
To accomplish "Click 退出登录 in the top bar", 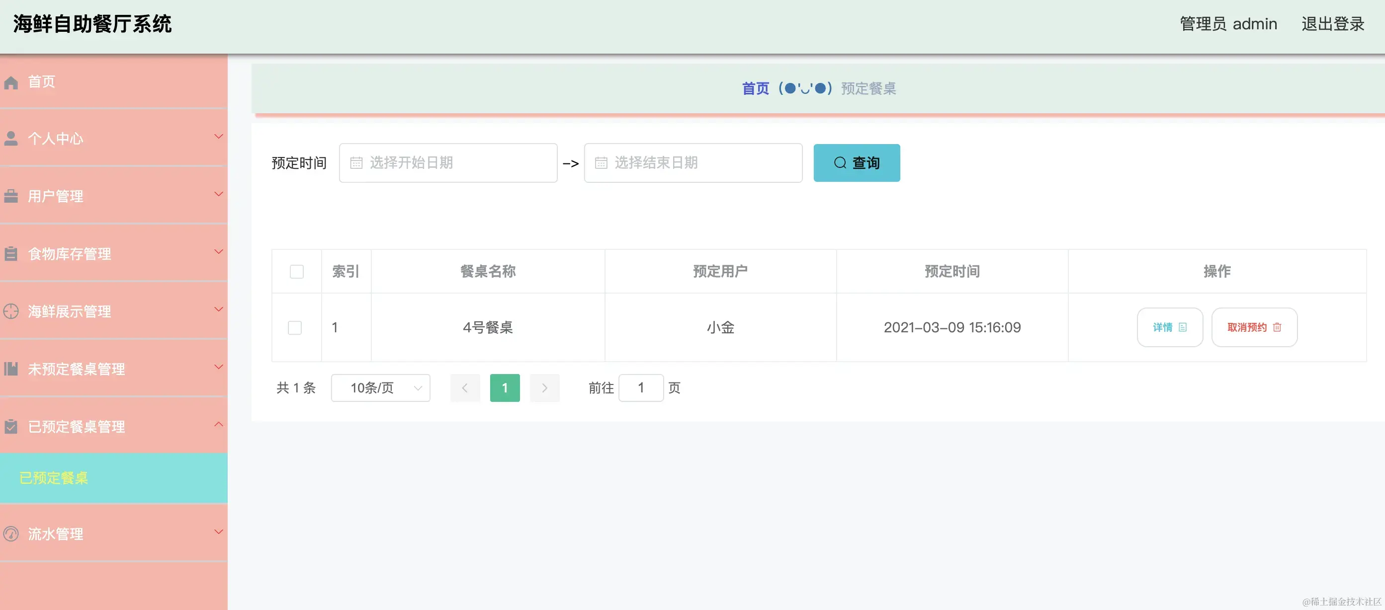I will [x=1332, y=24].
